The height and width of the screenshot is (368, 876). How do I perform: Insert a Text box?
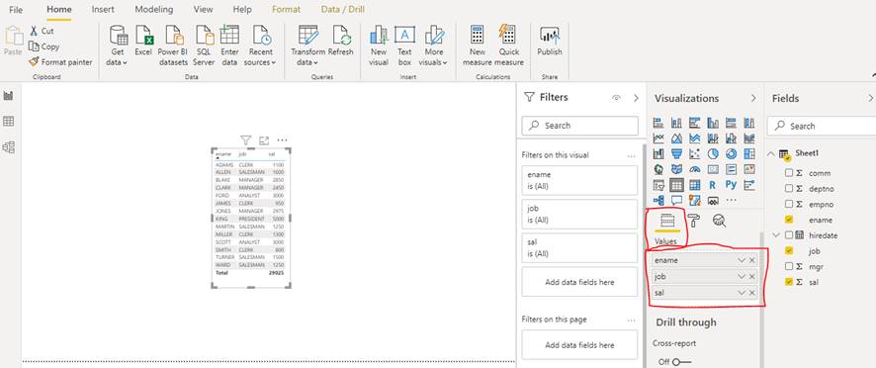tap(404, 46)
